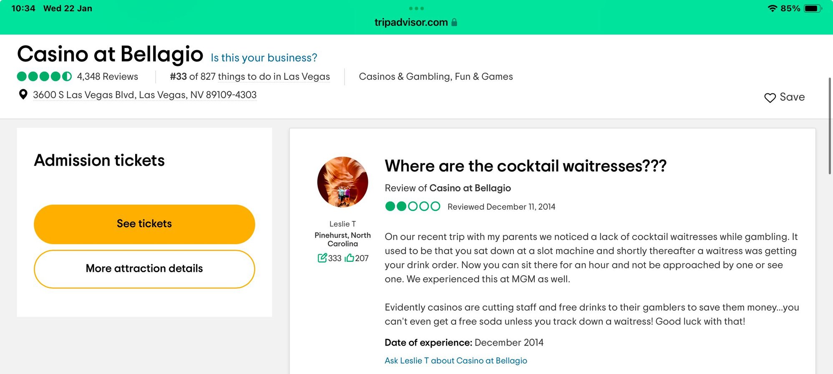Screen dimensions: 833x374
Task: Click the Leslie T username
Action: click(342, 224)
